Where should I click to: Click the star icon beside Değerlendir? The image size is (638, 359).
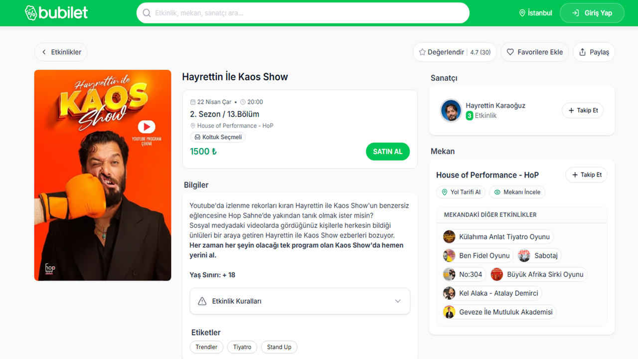point(422,52)
